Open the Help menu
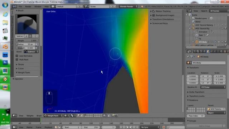This screenshot has height=129, width=229. (x=47, y=6)
